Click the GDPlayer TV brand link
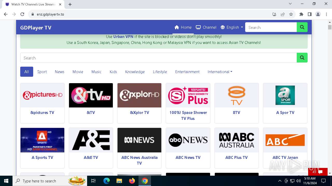332x186 pixels. pos(36,28)
